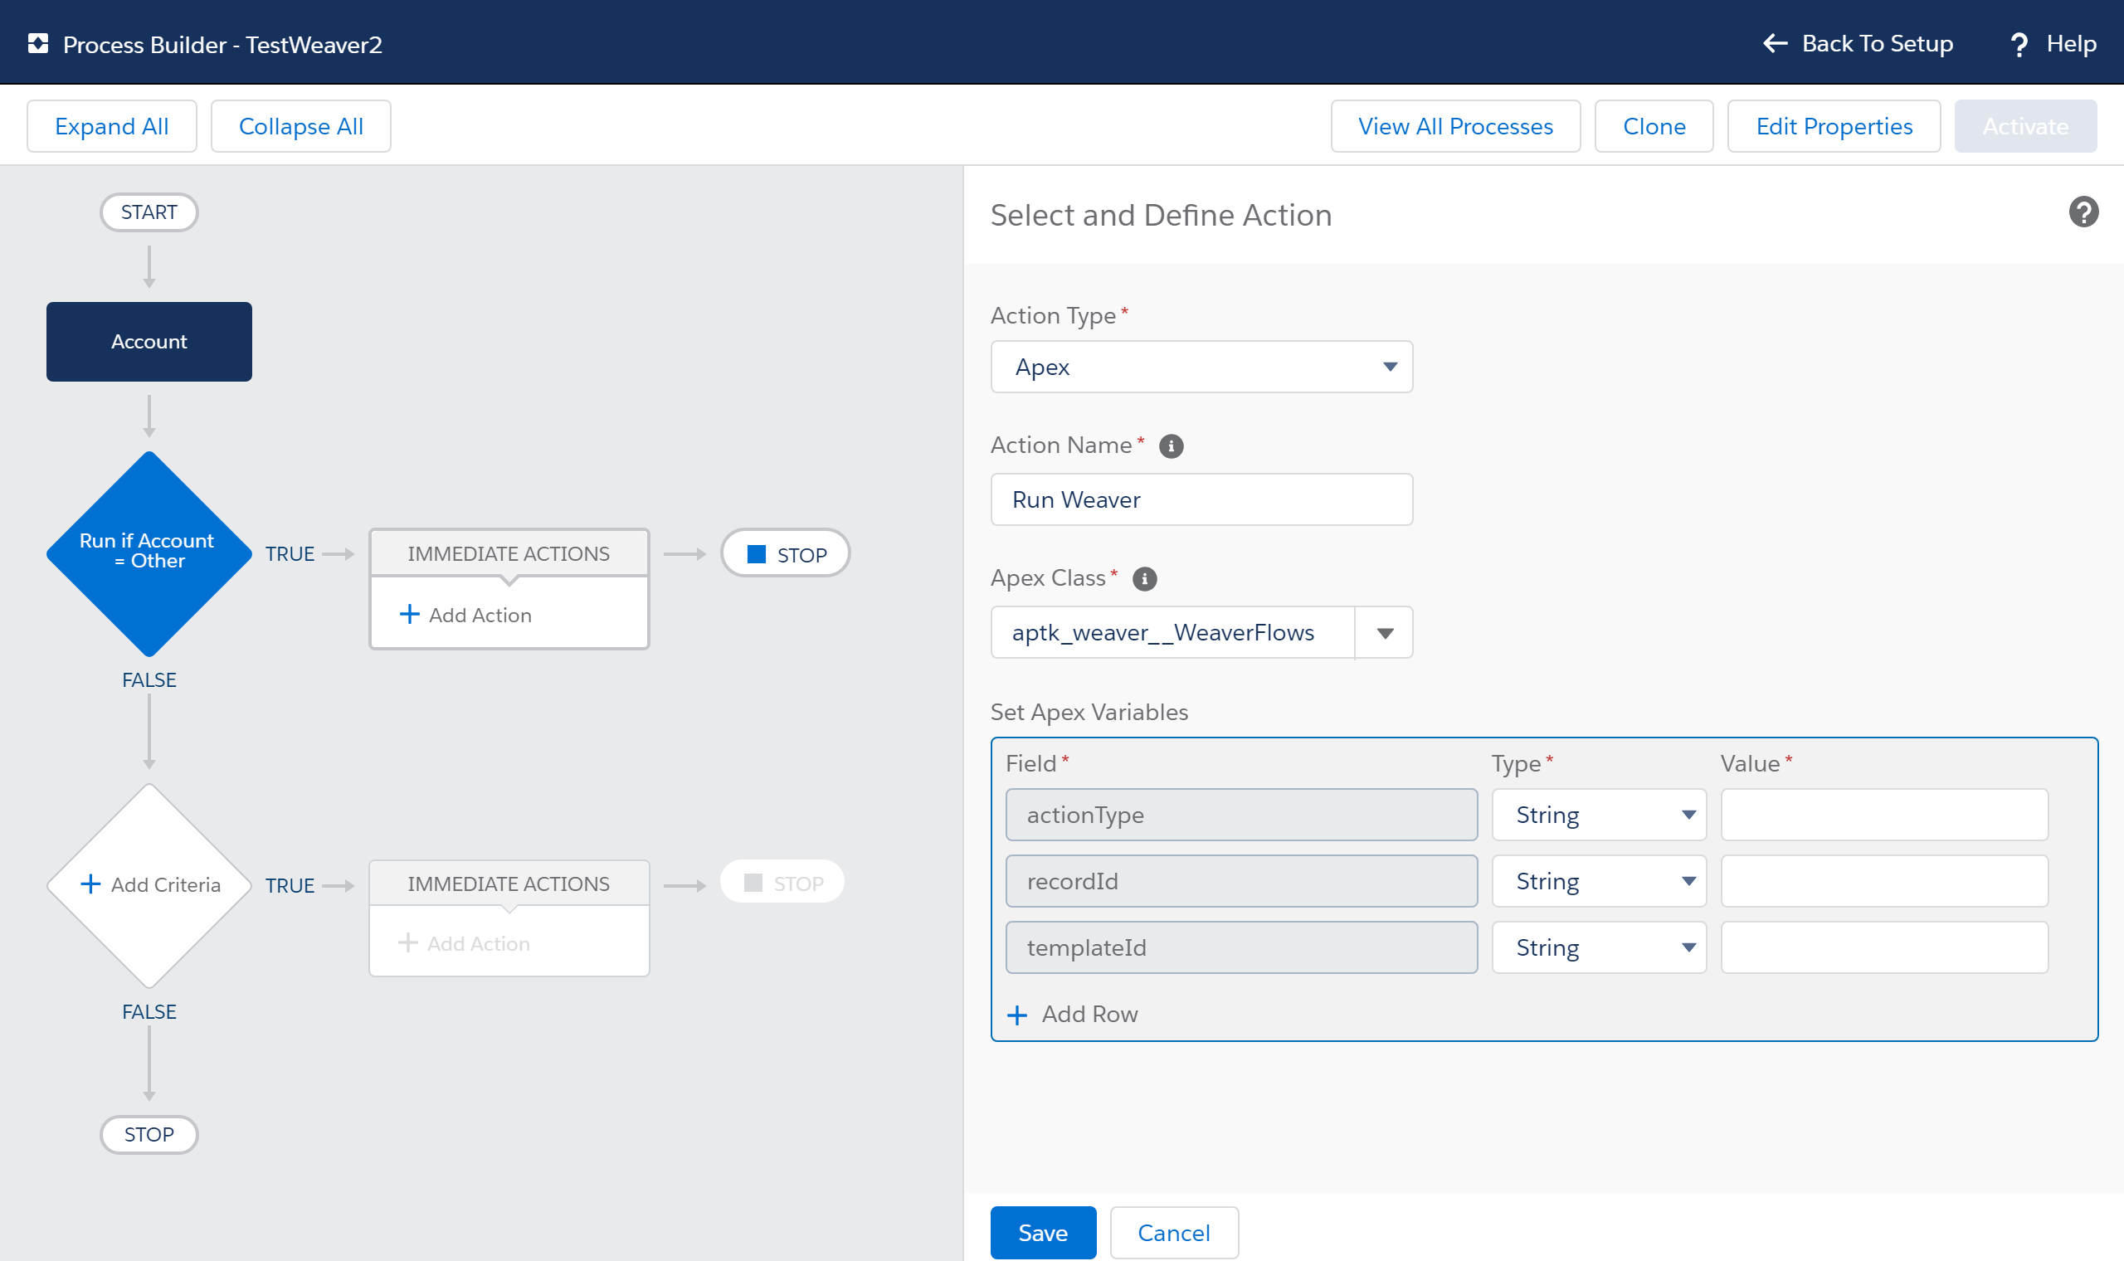Click the Save button
2124x1261 pixels.
pos(1042,1232)
